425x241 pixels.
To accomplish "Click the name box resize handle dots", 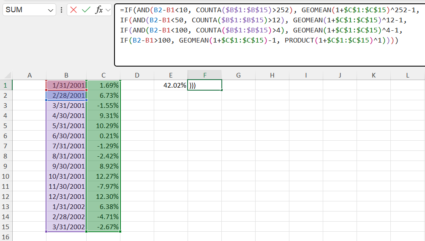I will (62, 10).
